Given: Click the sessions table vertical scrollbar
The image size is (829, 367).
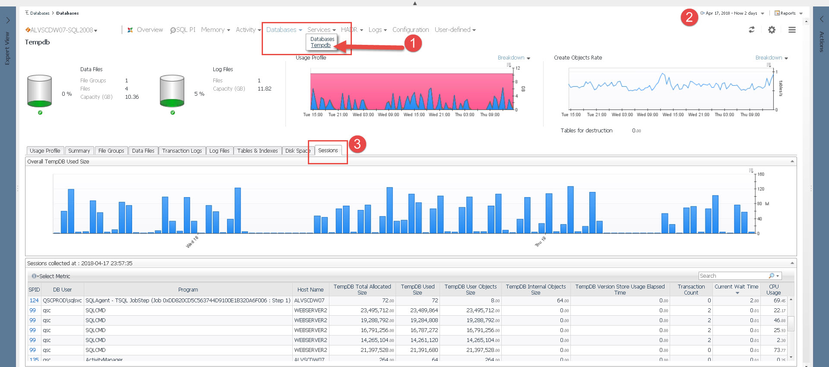Looking at the screenshot, I should click(x=791, y=323).
